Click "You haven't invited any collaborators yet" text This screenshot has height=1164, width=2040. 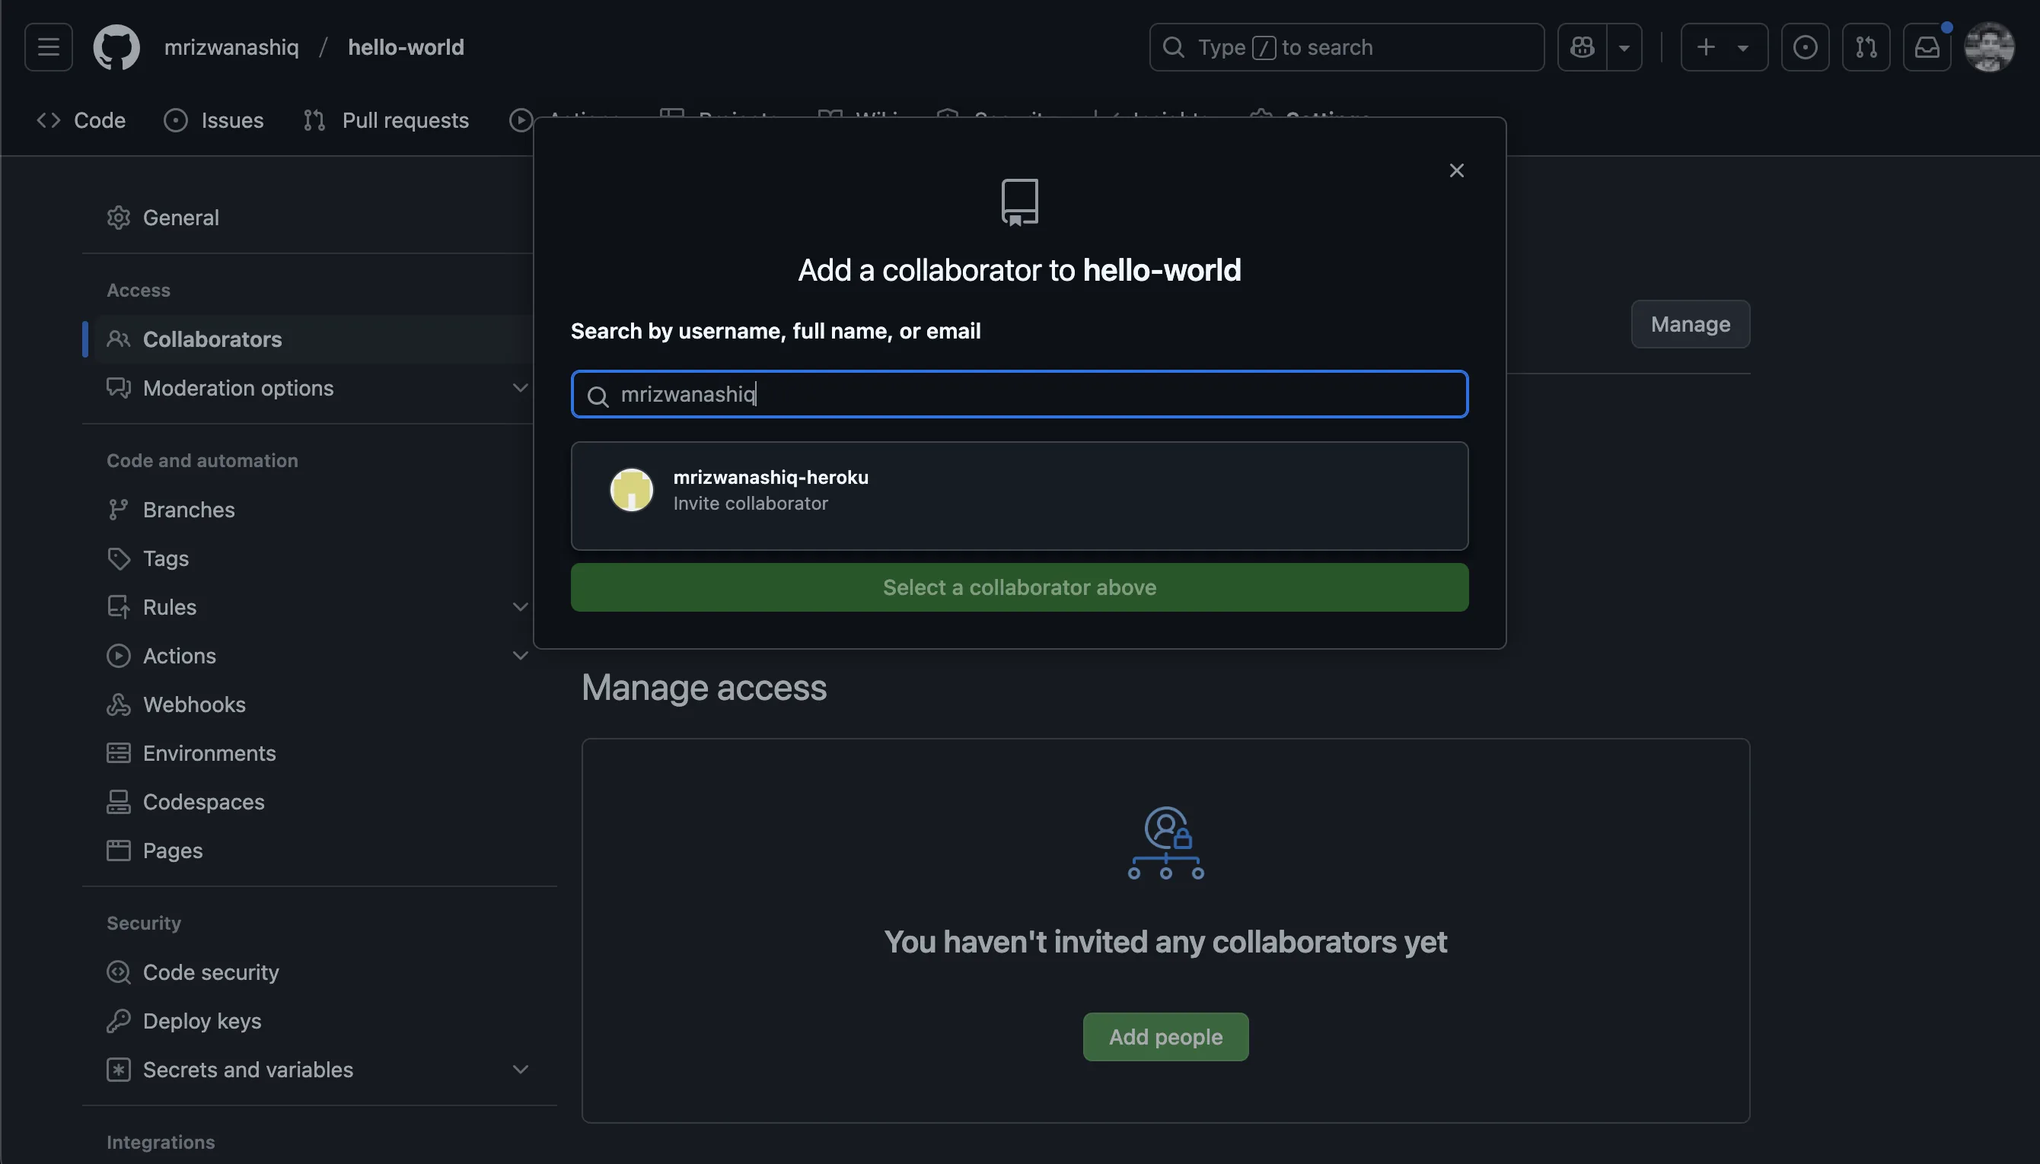(1165, 942)
